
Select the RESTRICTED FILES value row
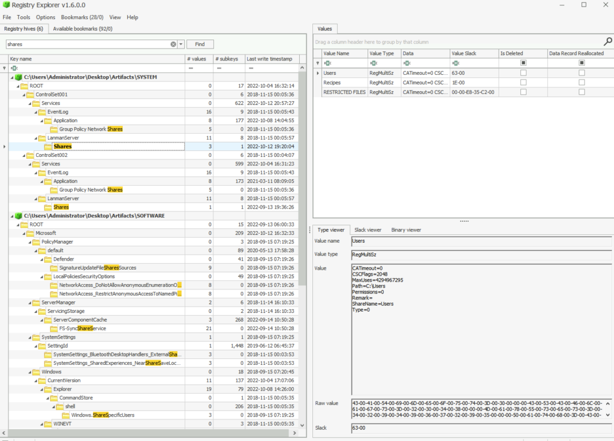click(x=464, y=92)
